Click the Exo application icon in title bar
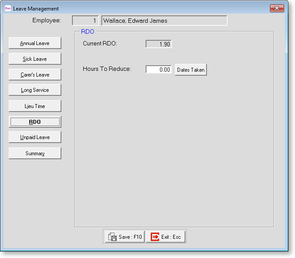 point(7,9)
